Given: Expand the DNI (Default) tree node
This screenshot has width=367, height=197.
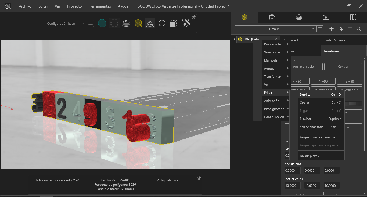Looking at the screenshot, I should coord(235,39).
